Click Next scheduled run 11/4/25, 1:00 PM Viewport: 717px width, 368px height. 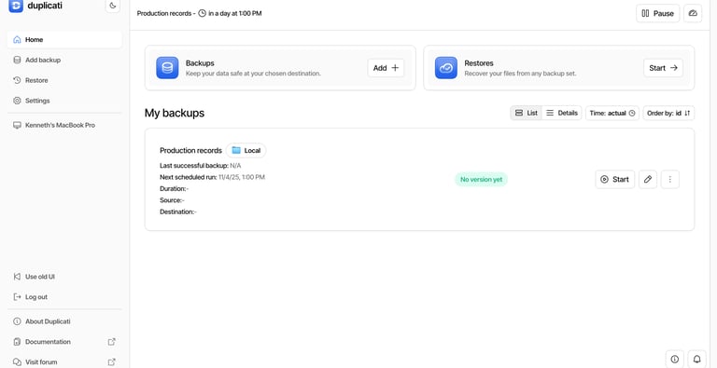coord(212,177)
